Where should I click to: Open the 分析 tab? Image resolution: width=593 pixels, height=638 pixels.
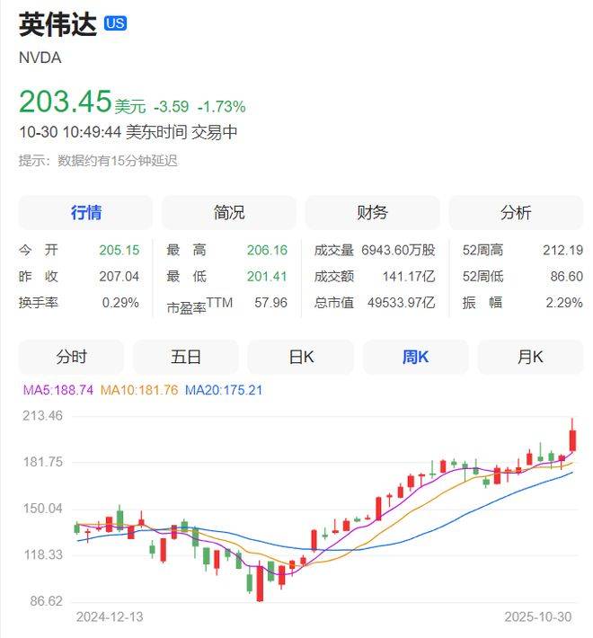(x=516, y=213)
